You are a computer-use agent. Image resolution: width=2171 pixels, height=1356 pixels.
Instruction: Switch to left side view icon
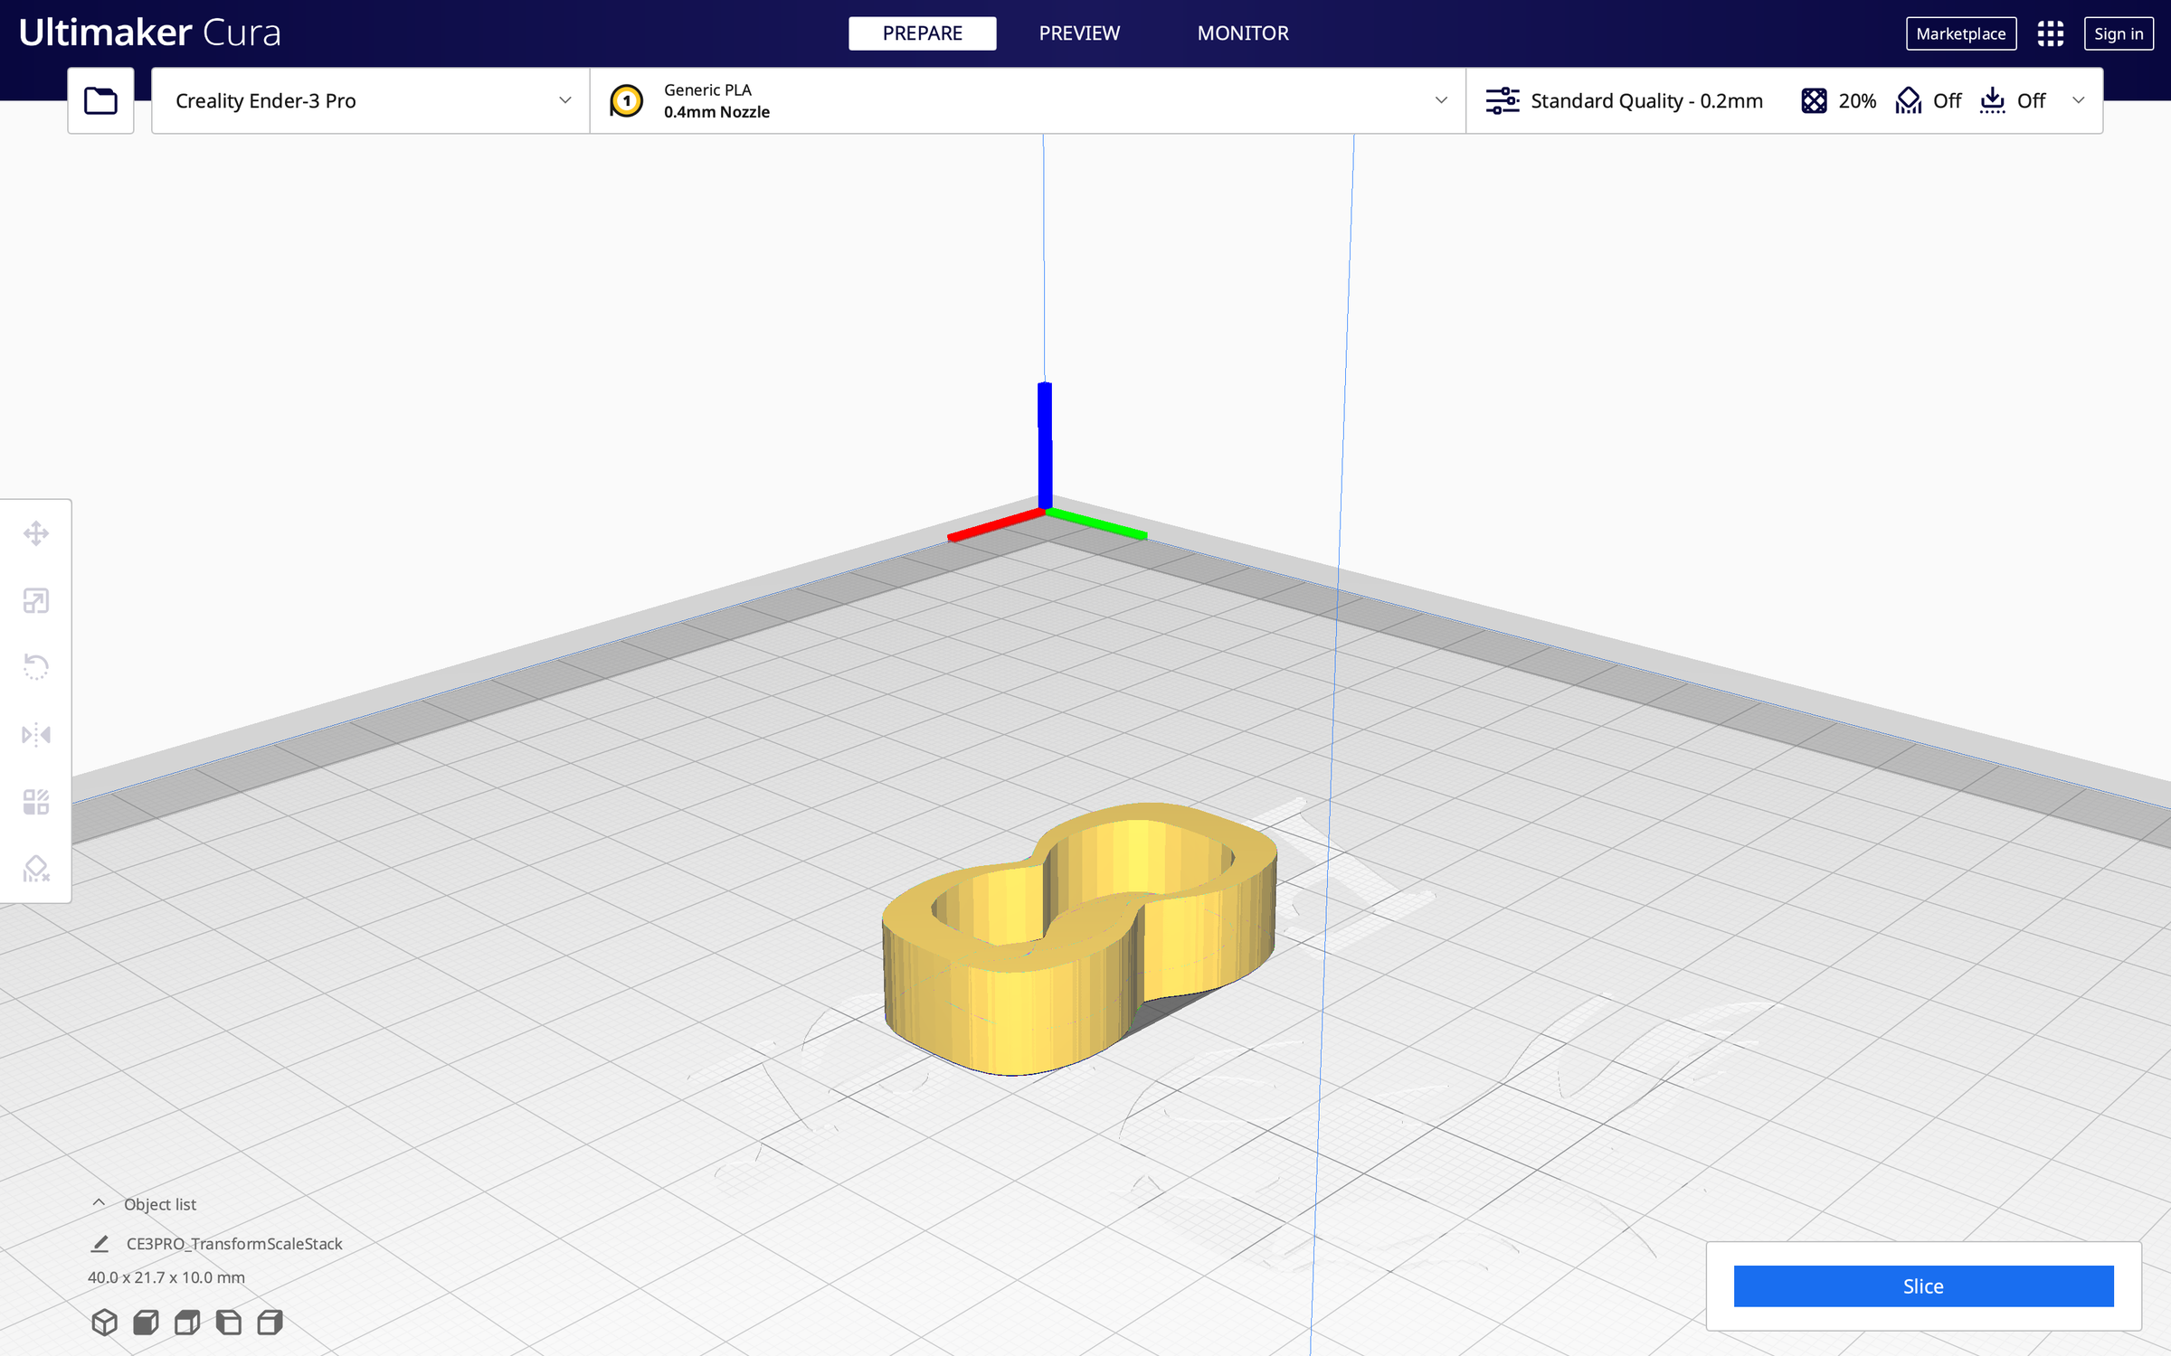(229, 1323)
